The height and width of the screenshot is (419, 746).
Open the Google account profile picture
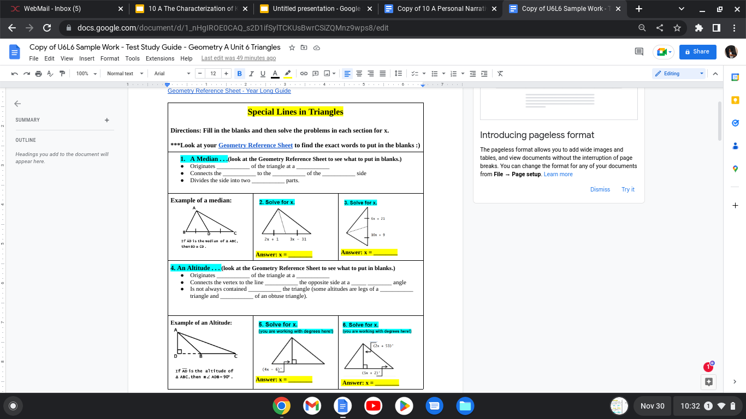coord(731,51)
